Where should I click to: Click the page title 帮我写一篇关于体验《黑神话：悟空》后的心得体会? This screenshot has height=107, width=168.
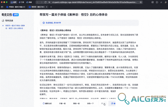click(x=73, y=14)
